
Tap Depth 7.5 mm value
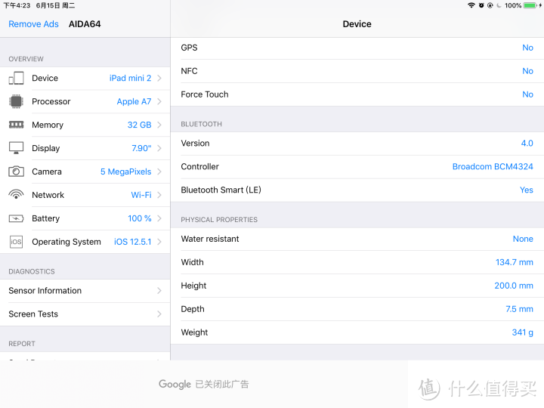[519, 309]
